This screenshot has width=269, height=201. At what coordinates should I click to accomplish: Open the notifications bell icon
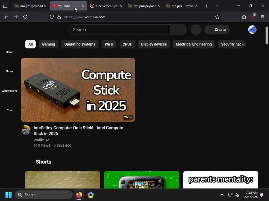click(x=262, y=195)
